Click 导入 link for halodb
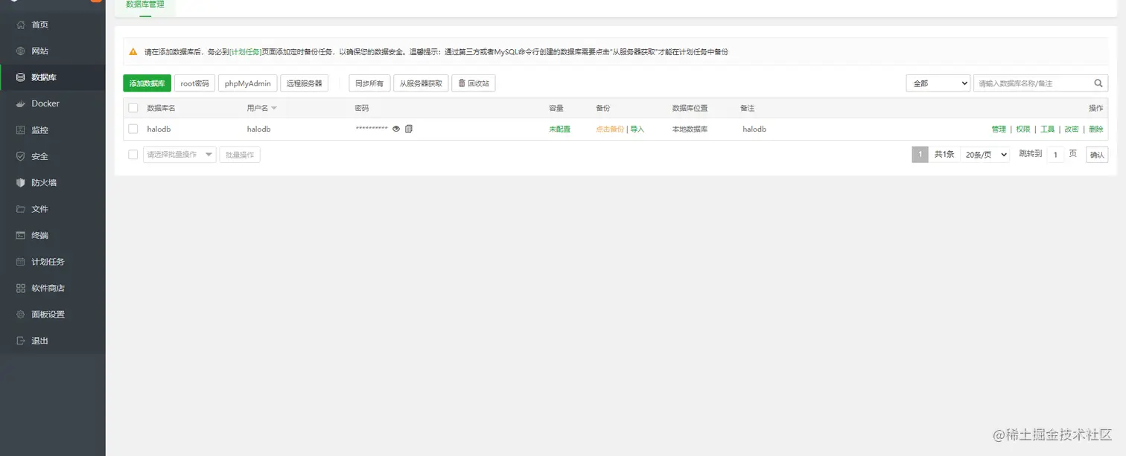Screen dimensions: 1126x456 coord(637,129)
